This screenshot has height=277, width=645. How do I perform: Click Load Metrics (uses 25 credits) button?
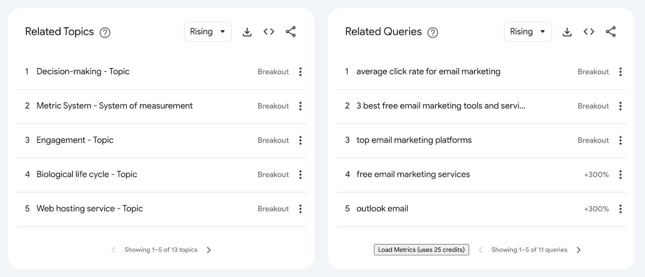(x=421, y=250)
